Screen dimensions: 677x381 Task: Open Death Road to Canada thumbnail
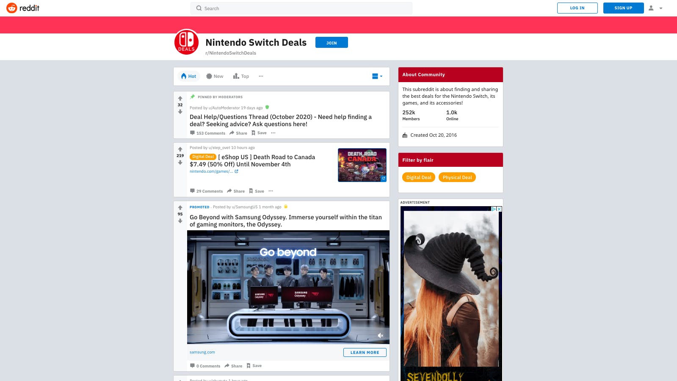point(362,165)
